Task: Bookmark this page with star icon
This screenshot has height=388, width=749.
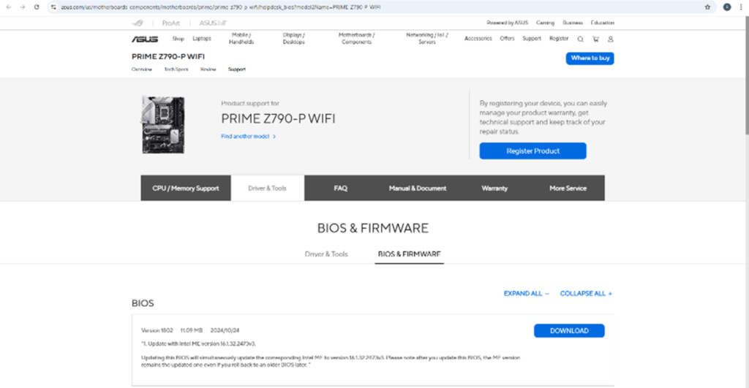Action: pos(707,7)
